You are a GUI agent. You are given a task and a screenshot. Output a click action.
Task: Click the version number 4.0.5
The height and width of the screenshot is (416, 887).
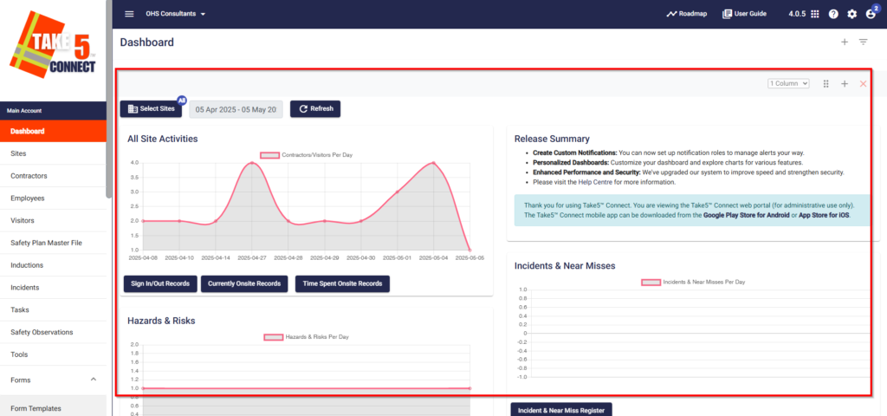pyautogui.click(x=797, y=14)
